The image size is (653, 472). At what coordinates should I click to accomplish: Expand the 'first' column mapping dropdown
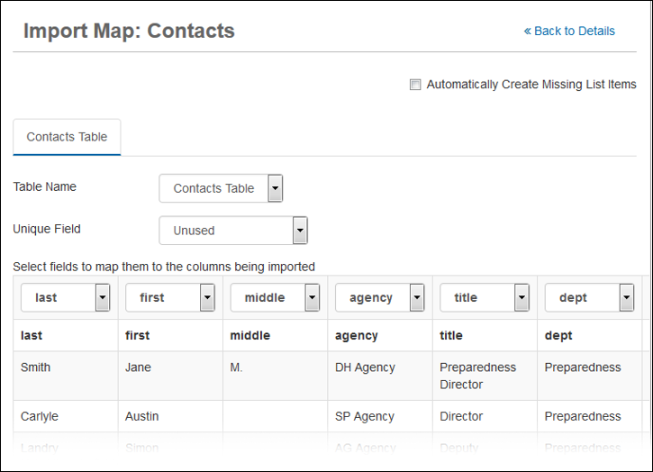[x=170, y=297]
